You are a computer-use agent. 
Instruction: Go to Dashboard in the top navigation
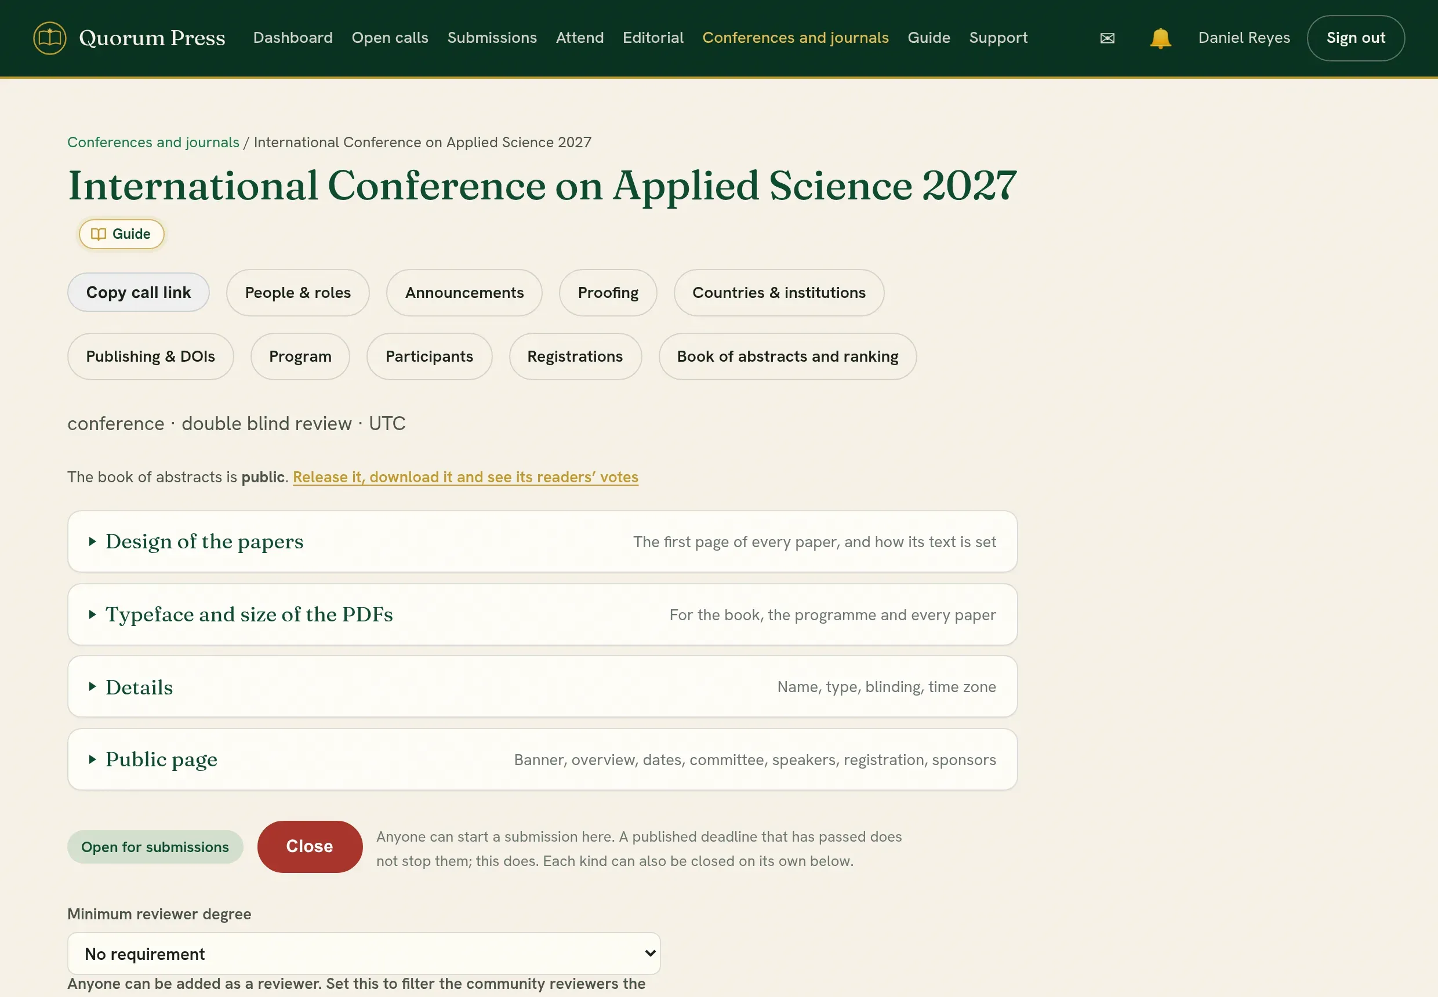click(292, 38)
